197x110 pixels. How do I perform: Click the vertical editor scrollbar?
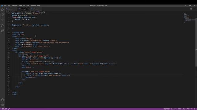coord(196,42)
